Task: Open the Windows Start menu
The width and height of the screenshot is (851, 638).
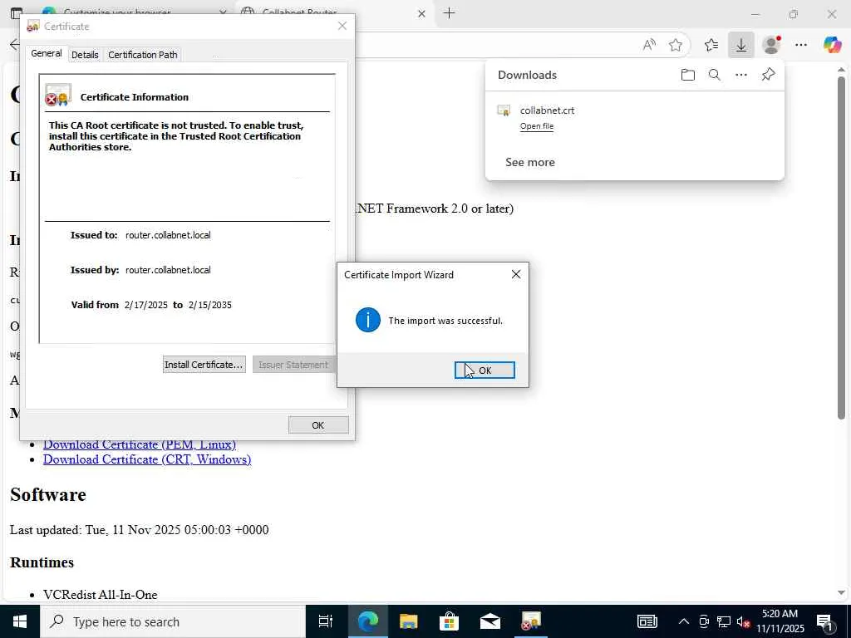Action: click(20, 621)
